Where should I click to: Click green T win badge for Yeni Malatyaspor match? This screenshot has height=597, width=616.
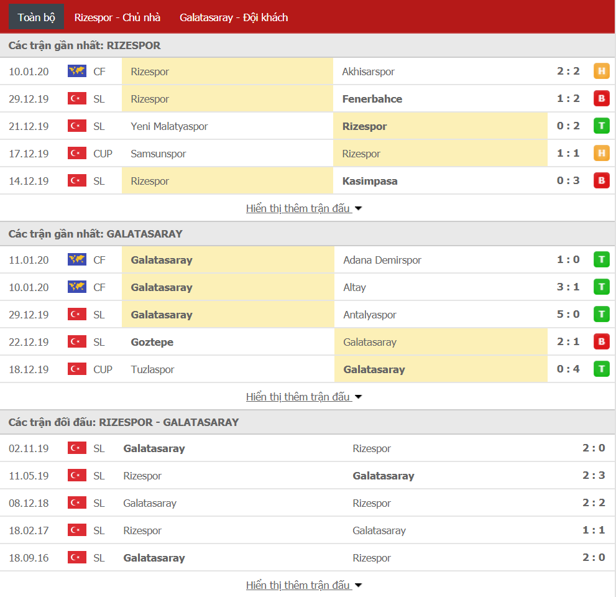point(602,126)
